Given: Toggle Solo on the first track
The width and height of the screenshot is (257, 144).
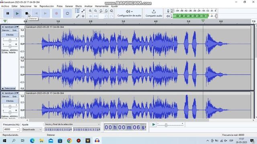Looking at the screenshot, I should coord(14,30).
